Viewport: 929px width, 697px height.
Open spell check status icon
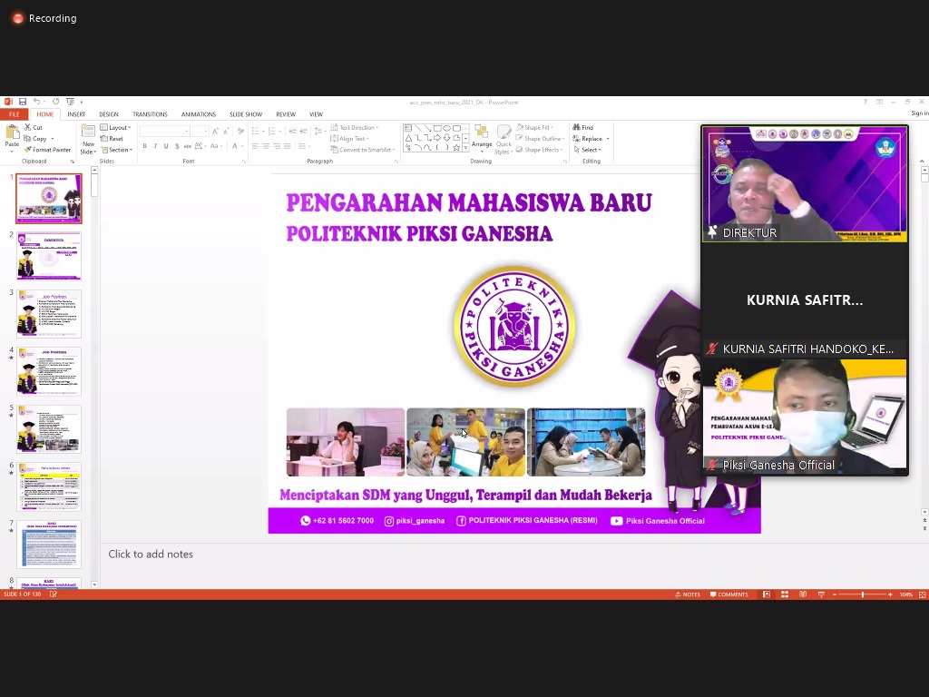click(x=54, y=594)
